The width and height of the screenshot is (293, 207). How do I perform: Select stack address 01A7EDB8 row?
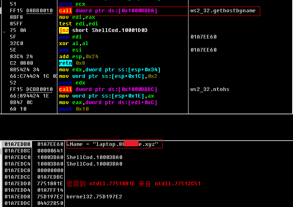pyautogui.click(x=16, y=144)
